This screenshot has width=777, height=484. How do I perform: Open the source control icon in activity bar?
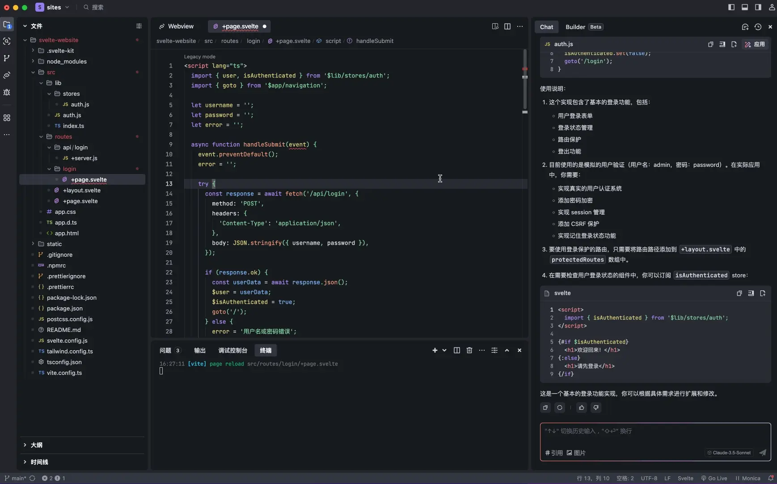pos(7,58)
